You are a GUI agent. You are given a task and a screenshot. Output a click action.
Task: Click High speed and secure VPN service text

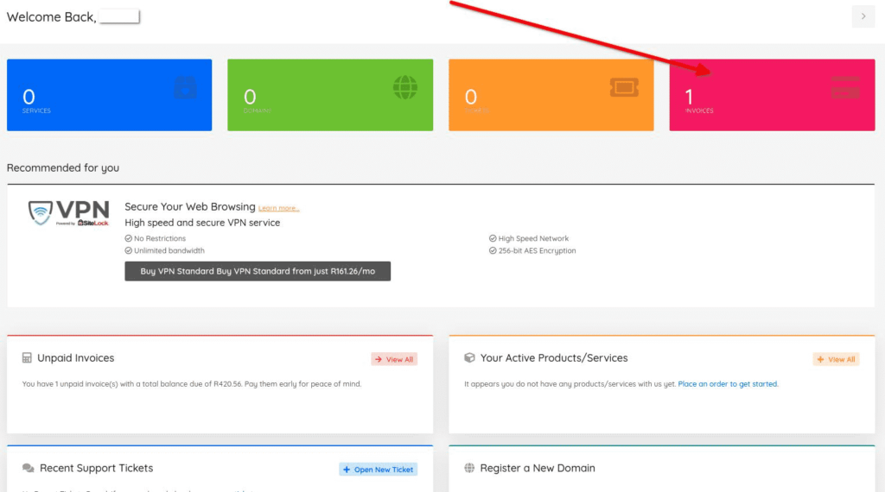(x=202, y=223)
